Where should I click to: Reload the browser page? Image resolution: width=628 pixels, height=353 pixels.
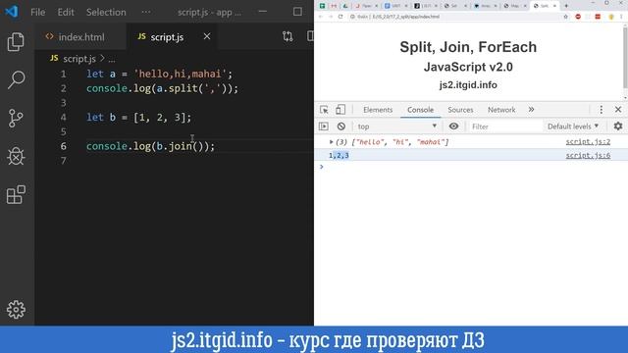coord(340,17)
